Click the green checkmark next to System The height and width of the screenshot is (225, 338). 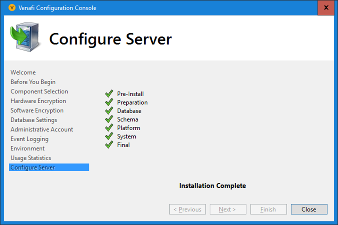click(x=109, y=136)
